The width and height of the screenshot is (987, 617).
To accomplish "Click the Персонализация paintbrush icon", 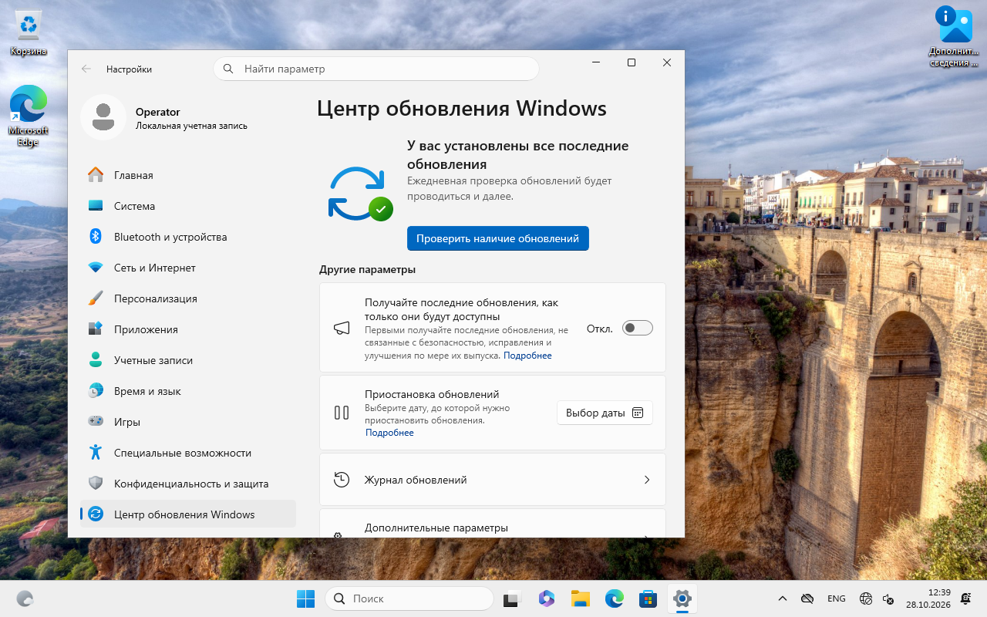I will pyautogui.click(x=96, y=298).
